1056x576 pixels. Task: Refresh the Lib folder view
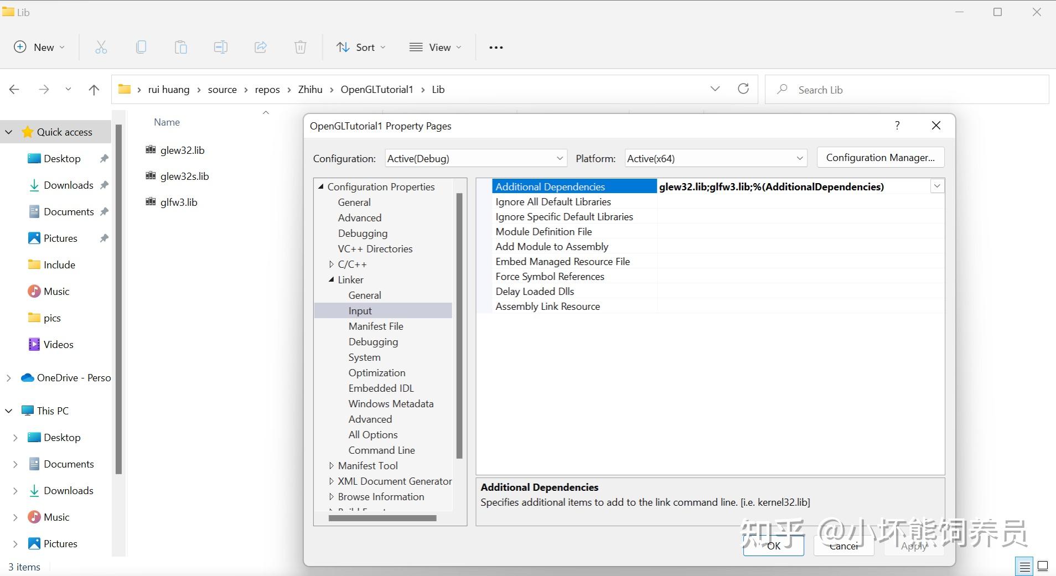click(743, 89)
